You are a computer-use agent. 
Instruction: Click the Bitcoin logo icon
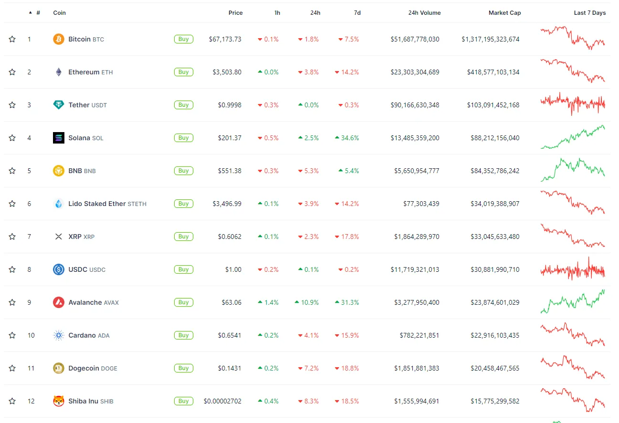click(x=59, y=39)
